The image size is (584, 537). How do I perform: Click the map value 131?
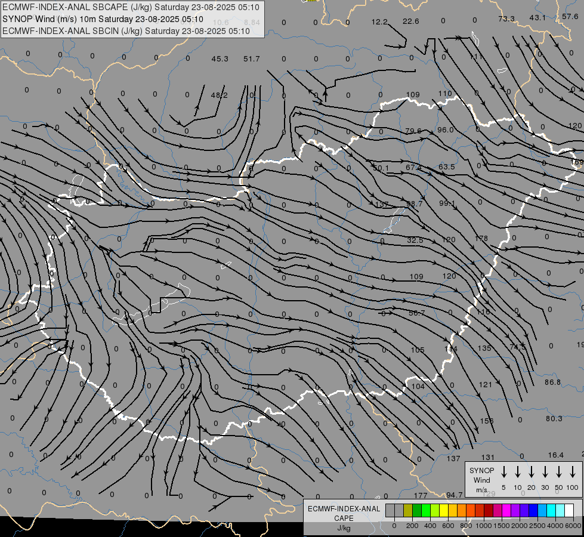click(487, 457)
